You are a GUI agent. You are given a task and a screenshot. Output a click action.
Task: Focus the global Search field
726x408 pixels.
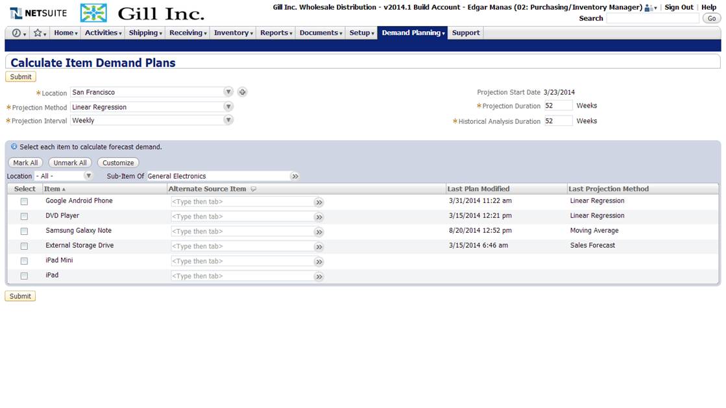653,19
